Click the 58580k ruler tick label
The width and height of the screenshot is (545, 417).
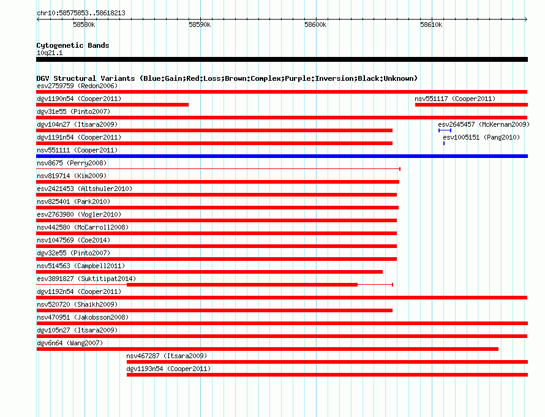(84, 24)
